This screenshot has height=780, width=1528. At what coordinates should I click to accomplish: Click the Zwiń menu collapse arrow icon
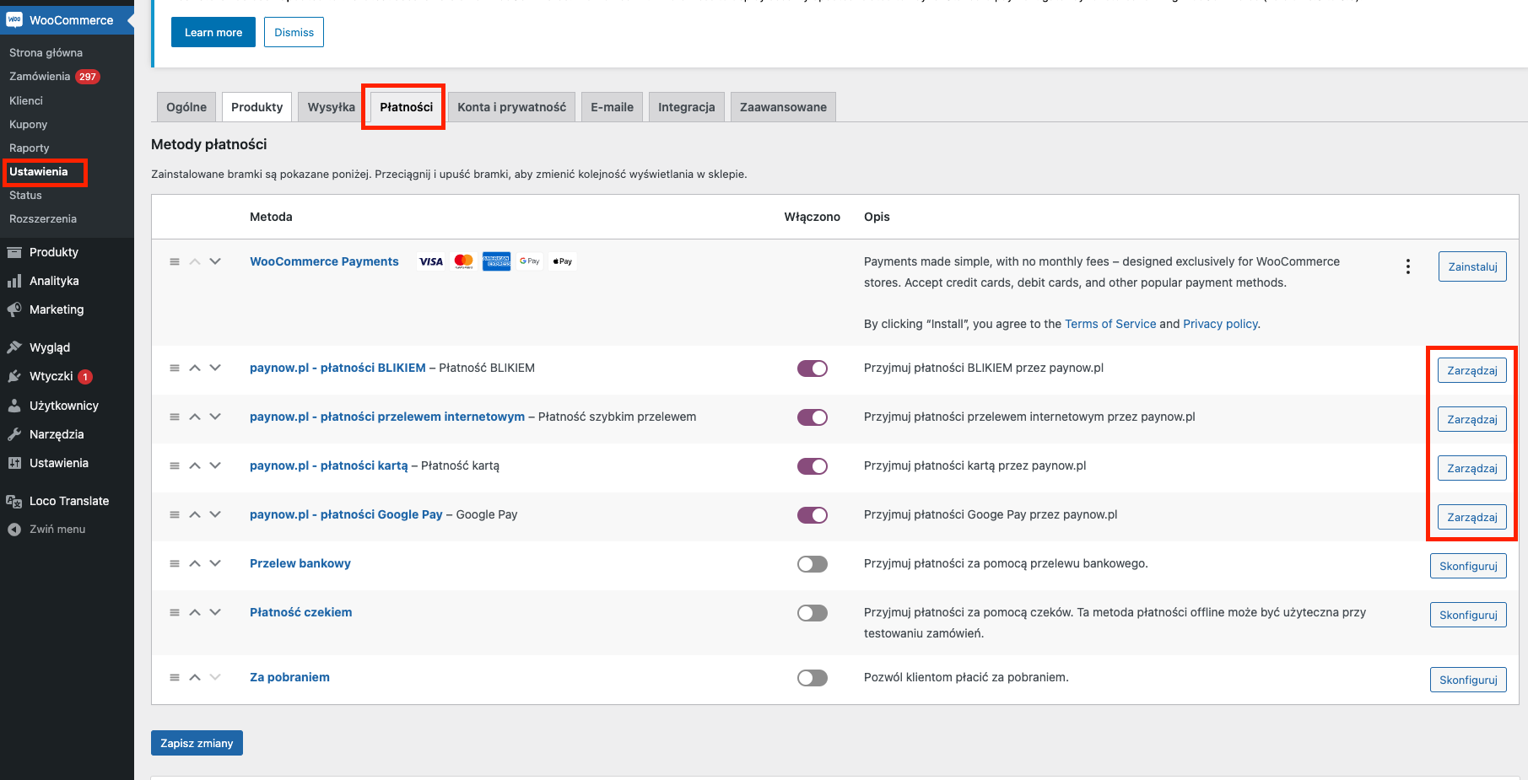(14, 530)
